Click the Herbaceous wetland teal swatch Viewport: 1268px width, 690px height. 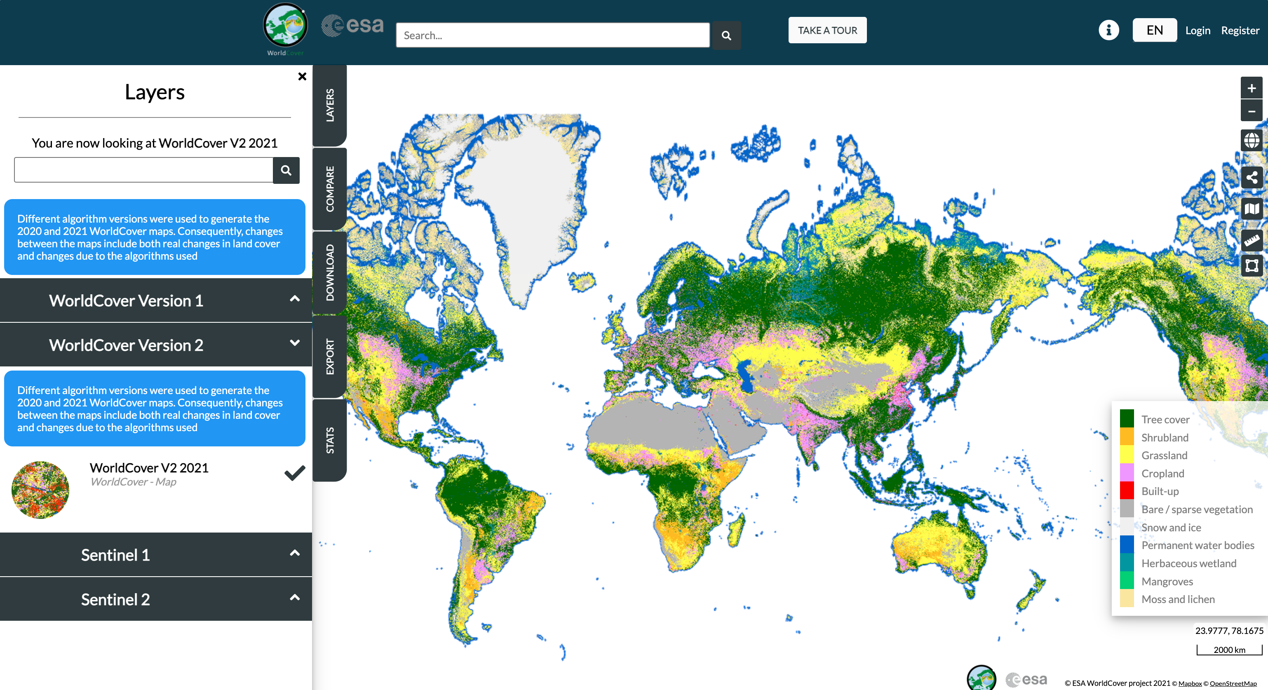click(x=1127, y=563)
